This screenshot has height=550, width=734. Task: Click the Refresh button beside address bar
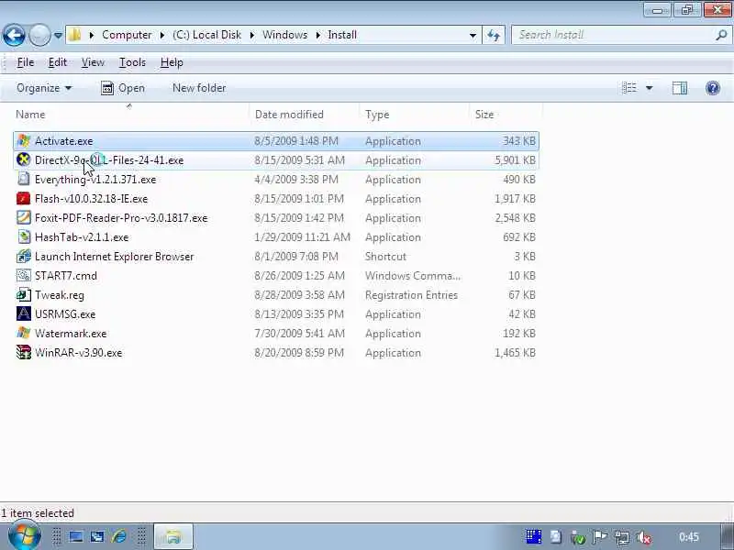[494, 35]
